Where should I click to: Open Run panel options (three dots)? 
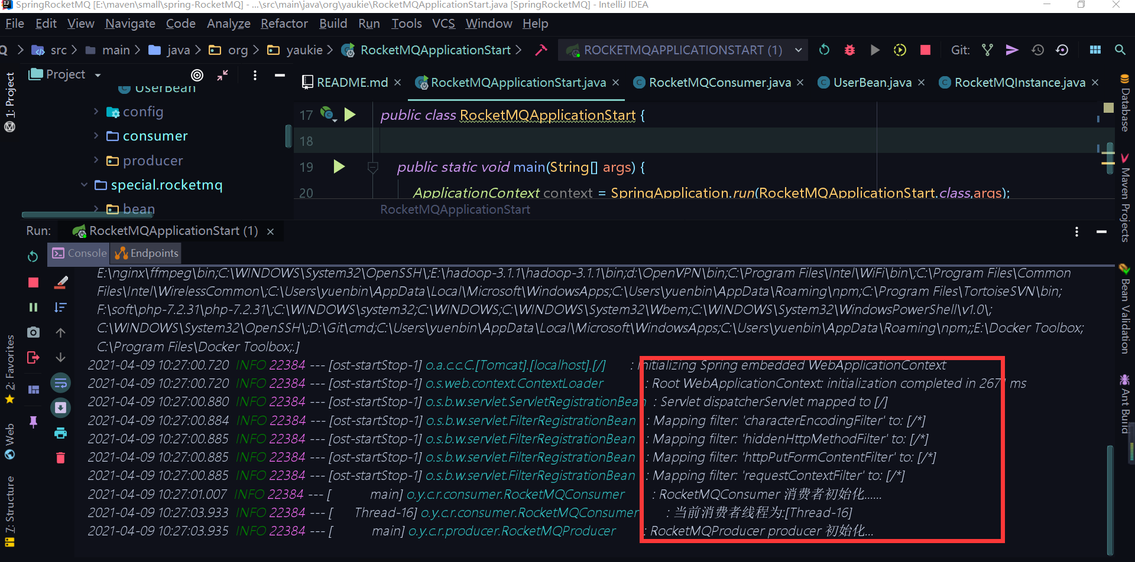click(1076, 232)
